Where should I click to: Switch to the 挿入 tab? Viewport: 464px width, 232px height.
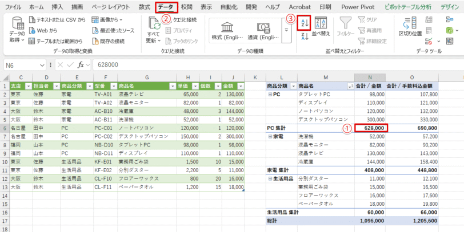click(x=57, y=7)
